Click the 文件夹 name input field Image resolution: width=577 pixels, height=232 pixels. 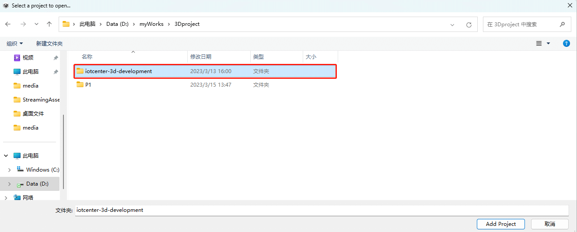coord(322,210)
